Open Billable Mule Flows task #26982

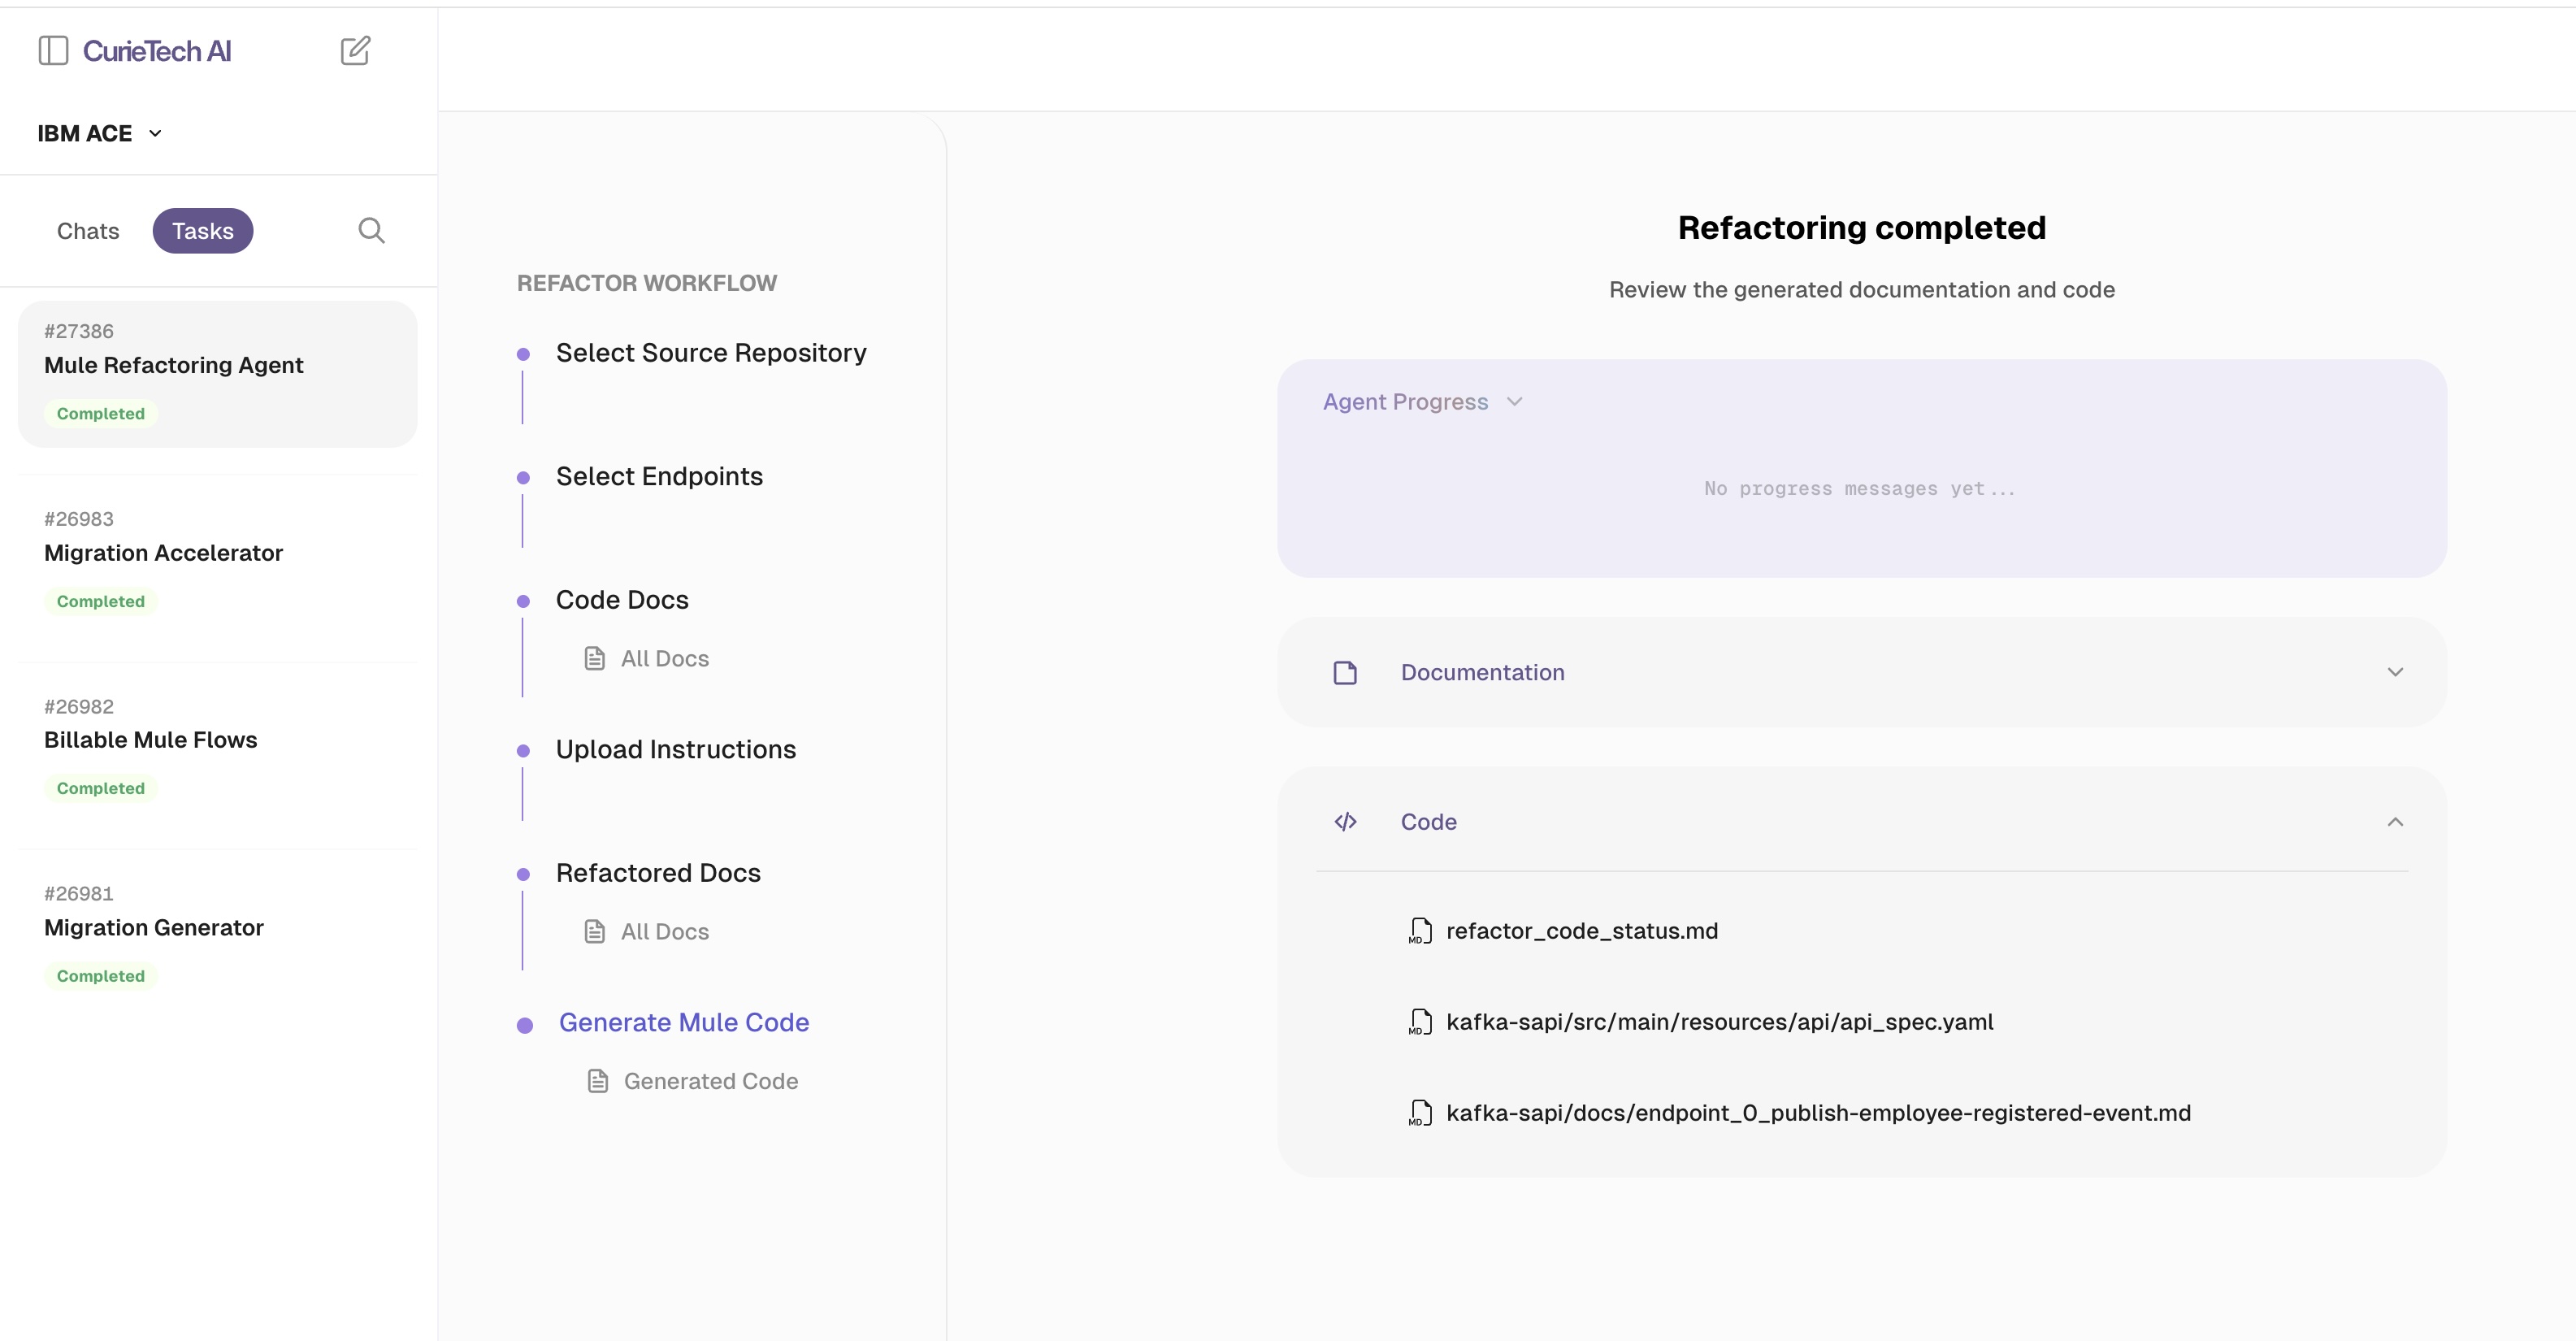point(151,740)
